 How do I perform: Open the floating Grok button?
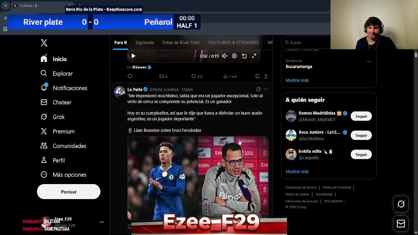[401, 204]
